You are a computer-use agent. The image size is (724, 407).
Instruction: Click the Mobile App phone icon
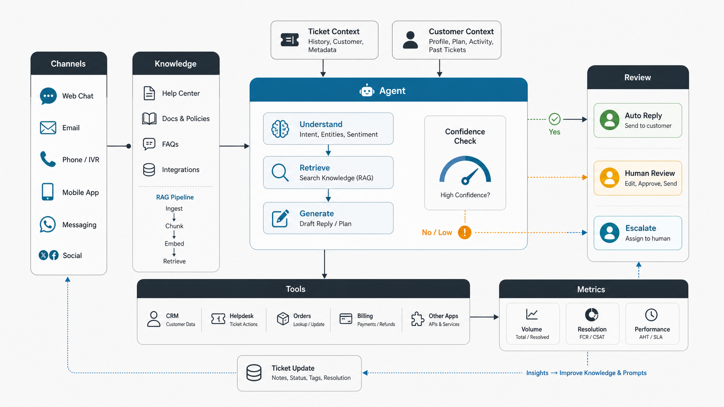click(x=48, y=192)
